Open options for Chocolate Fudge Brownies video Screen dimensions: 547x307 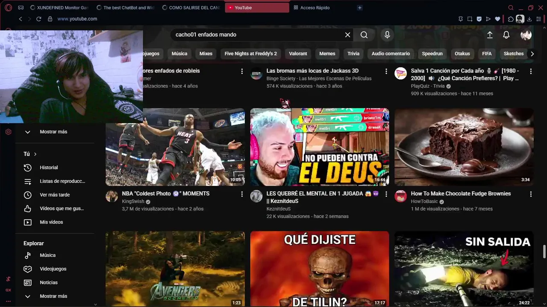[531, 194]
